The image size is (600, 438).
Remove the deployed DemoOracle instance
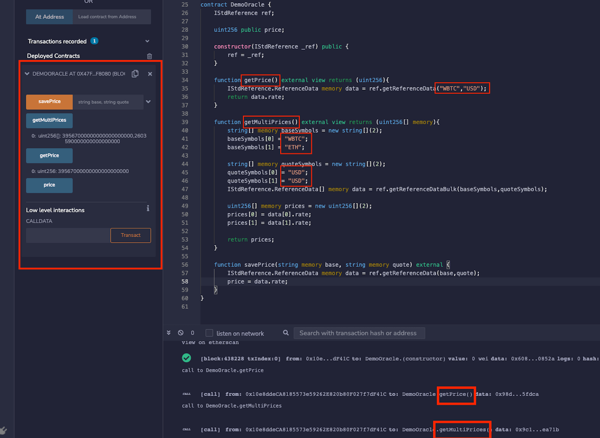click(150, 74)
